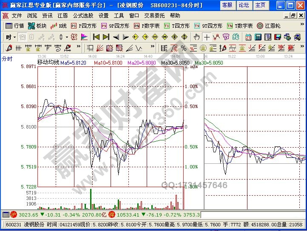
Task: Open the 江恩轮 Gann wheel tool
Action: tap(269, 26)
